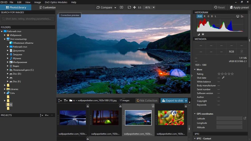Open the Export to disk dropdown arrow

pyautogui.click(x=186, y=101)
